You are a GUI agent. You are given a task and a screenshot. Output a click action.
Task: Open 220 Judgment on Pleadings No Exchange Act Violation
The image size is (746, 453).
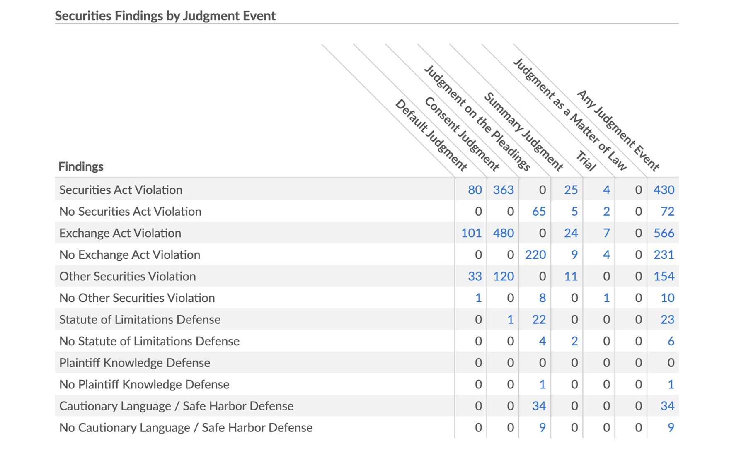[x=535, y=254]
